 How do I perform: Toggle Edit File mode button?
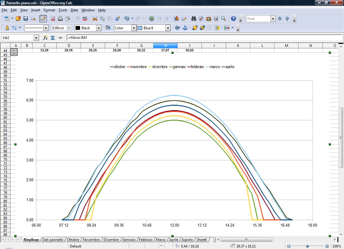[43, 19]
